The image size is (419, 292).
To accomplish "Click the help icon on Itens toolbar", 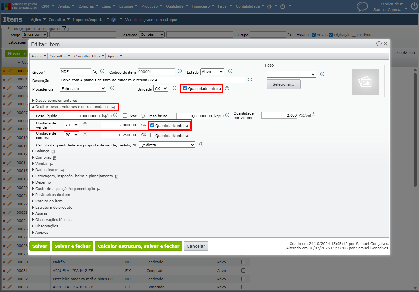I will click(x=114, y=20).
